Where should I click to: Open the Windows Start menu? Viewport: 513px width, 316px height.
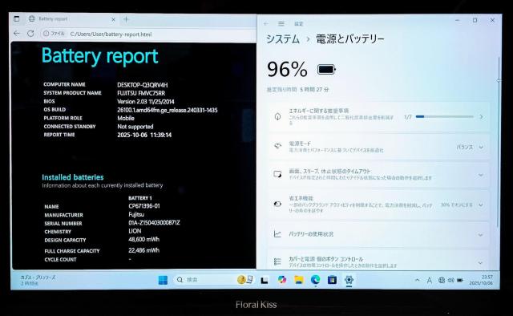[x=163, y=280]
